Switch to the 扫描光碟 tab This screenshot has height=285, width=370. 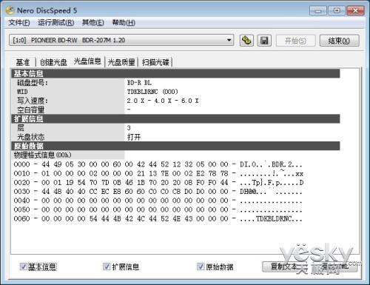(155, 62)
